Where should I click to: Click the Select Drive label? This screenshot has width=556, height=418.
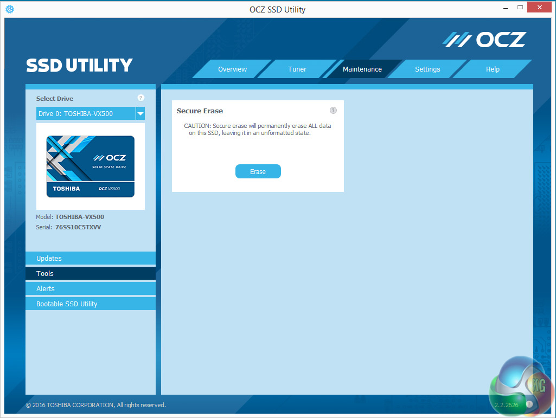(x=55, y=99)
